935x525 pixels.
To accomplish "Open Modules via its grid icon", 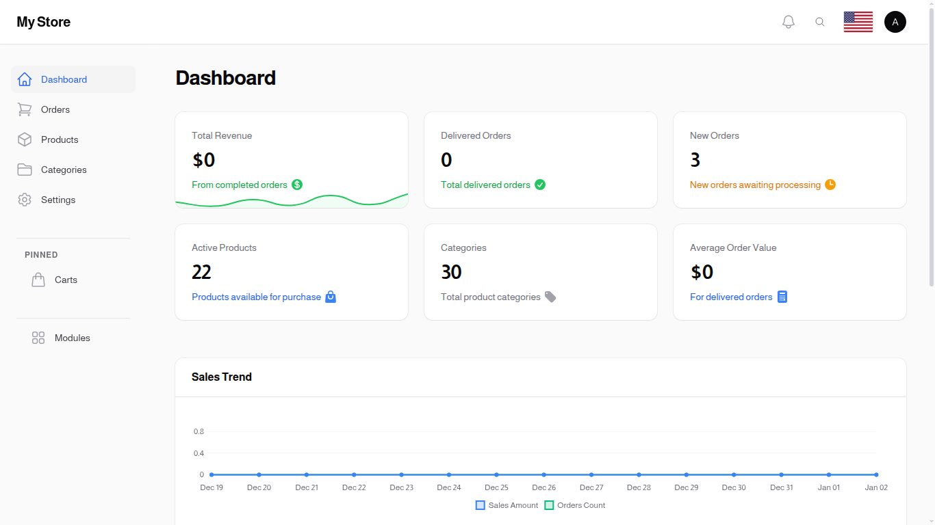I will (38, 338).
